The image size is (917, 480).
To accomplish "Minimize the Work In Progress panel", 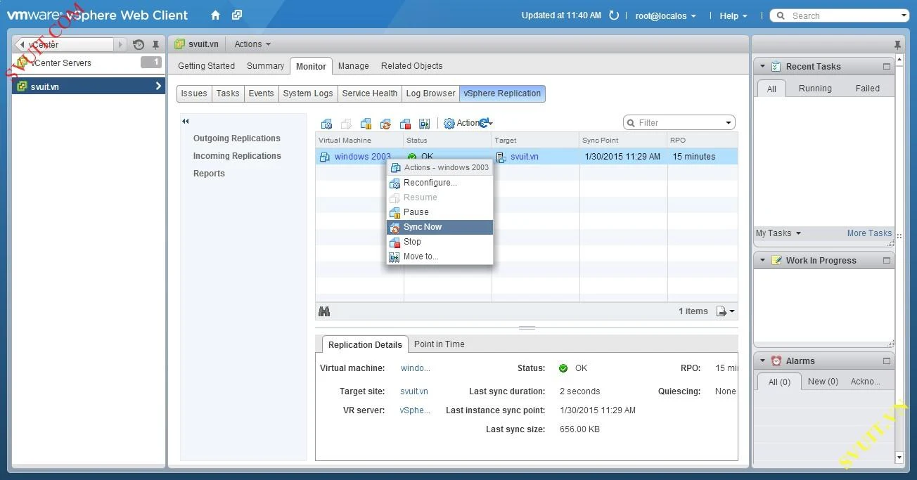I will pyautogui.click(x=887, y=261).
